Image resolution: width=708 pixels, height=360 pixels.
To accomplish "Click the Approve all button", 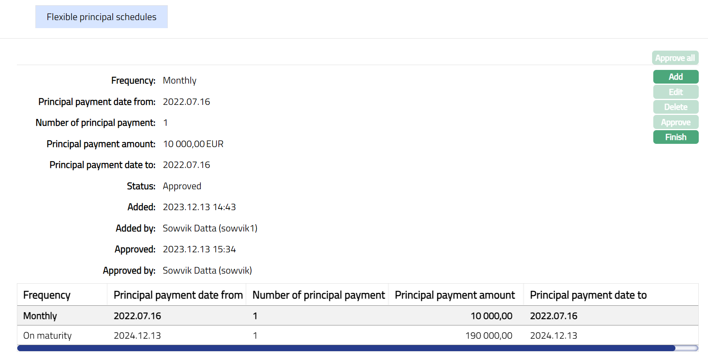I will coord(675,58).
